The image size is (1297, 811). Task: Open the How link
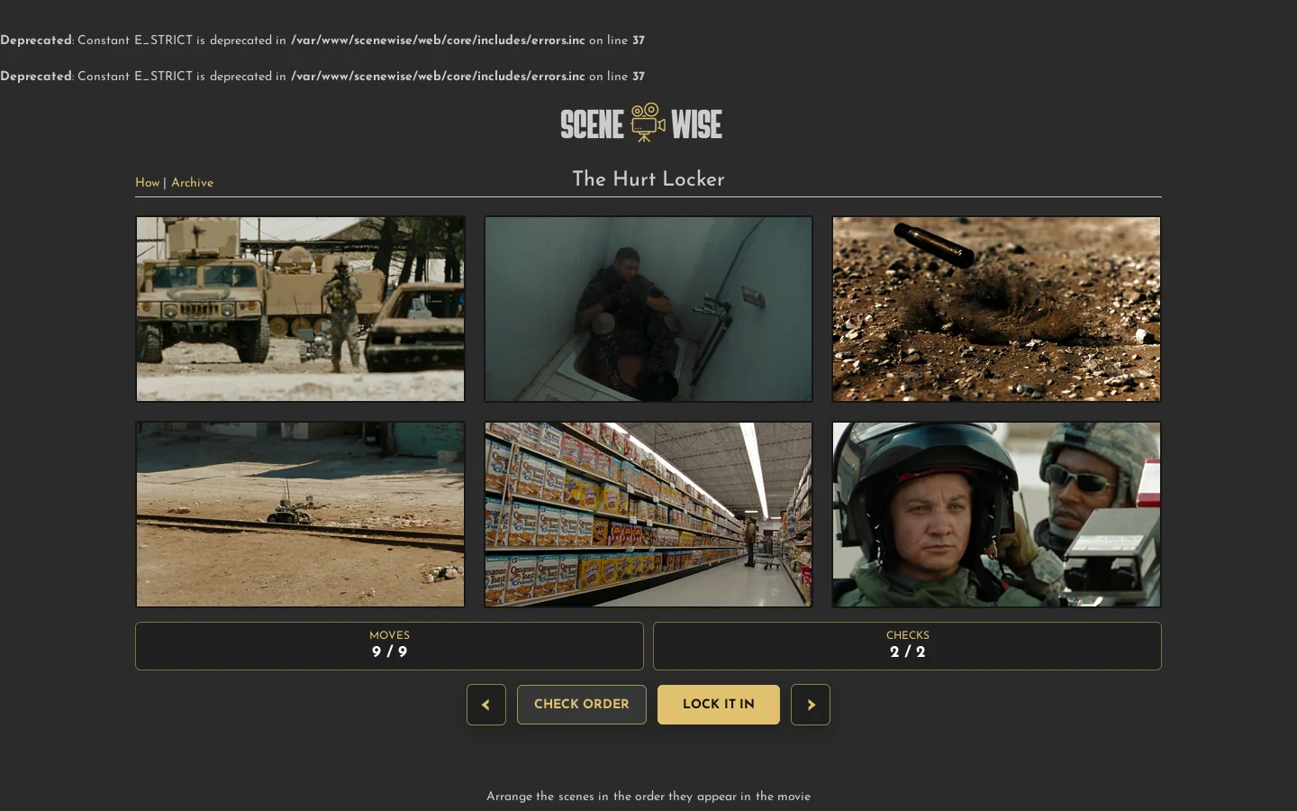[147, 183]
